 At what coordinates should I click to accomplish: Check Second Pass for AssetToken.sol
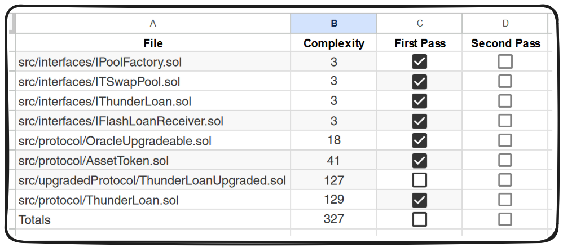(505, 160)
